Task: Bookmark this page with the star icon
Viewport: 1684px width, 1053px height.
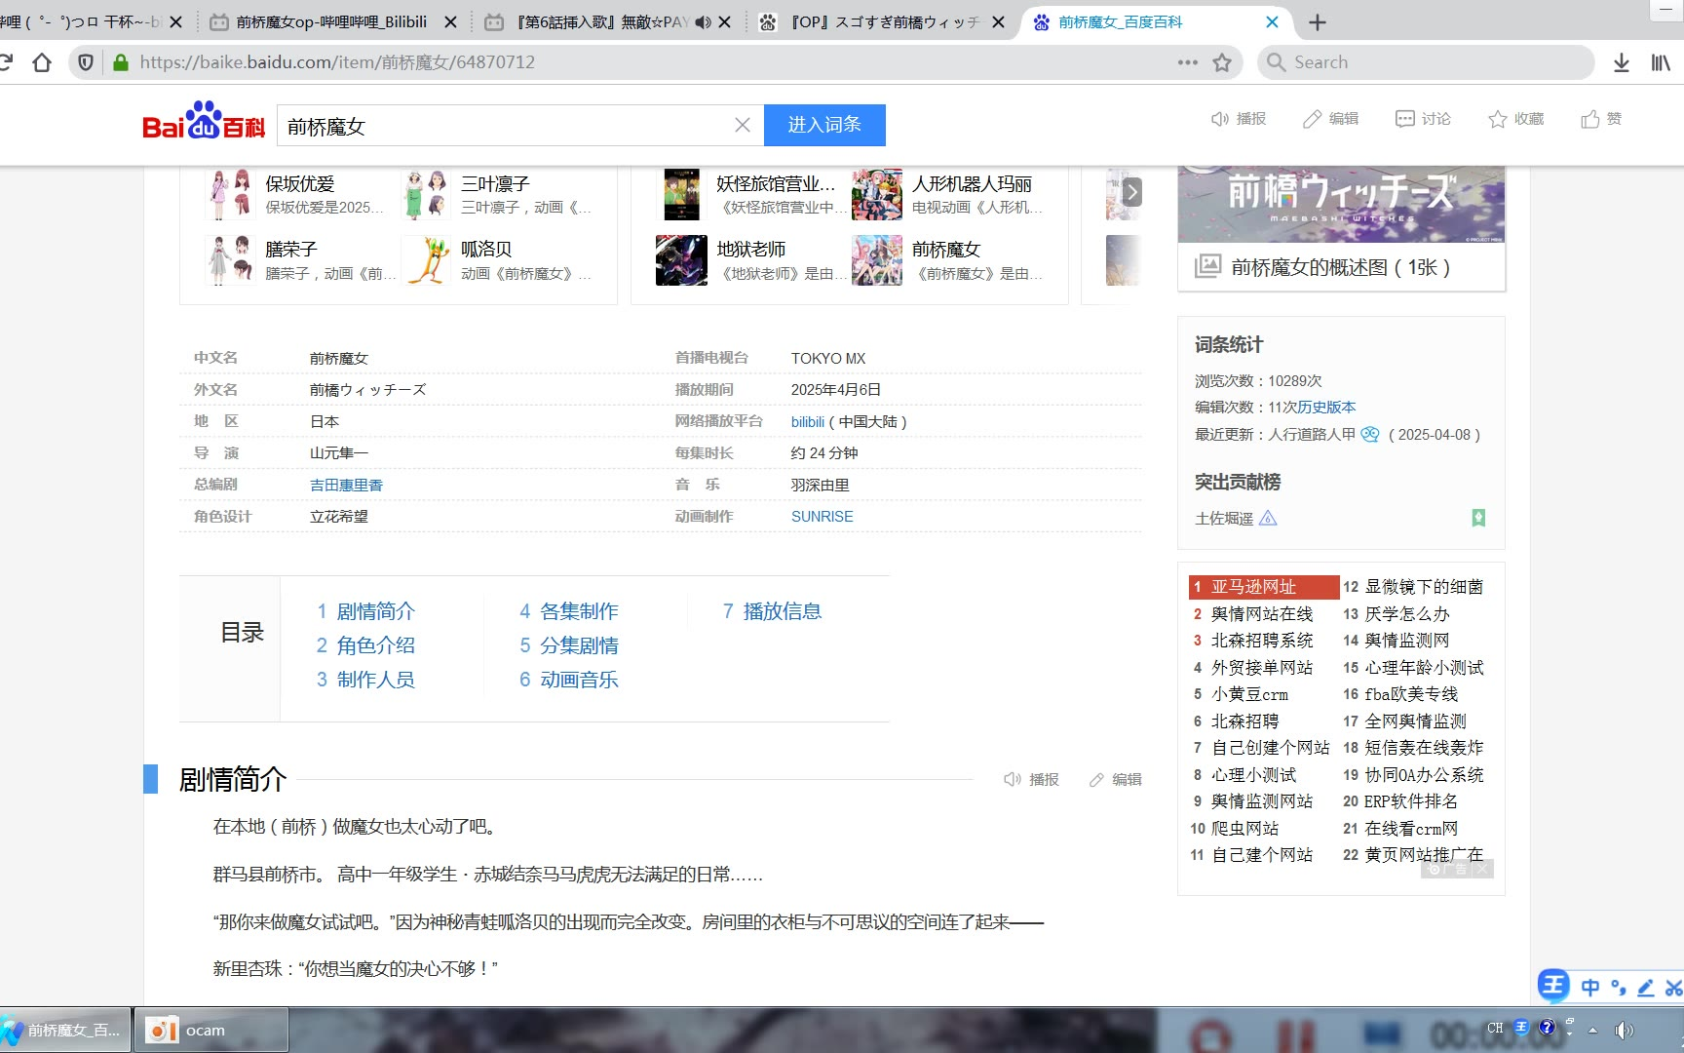Action: coord(1222,62)
